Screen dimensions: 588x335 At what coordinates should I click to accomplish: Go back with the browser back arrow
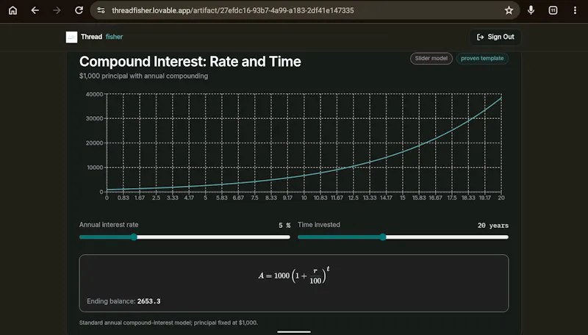(x=35, y=10)
